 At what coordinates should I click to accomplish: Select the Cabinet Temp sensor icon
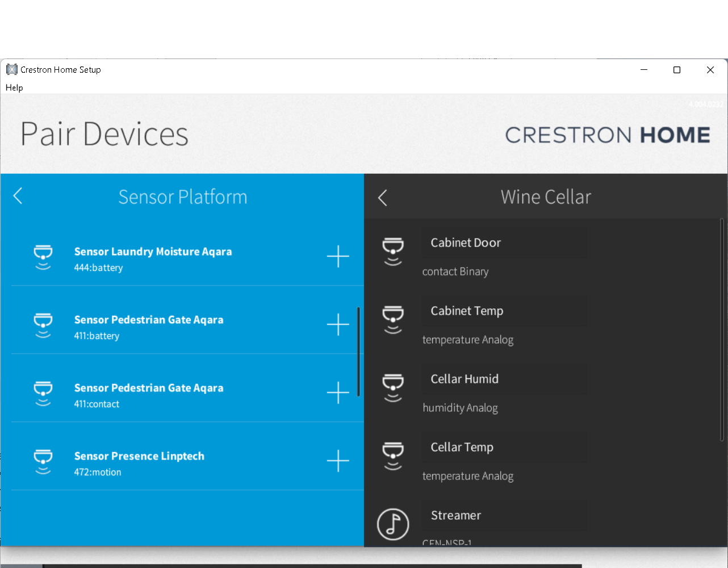coord(393,320)
